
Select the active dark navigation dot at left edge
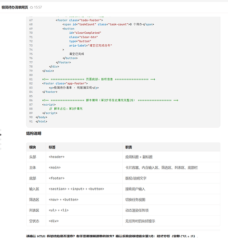0,135
